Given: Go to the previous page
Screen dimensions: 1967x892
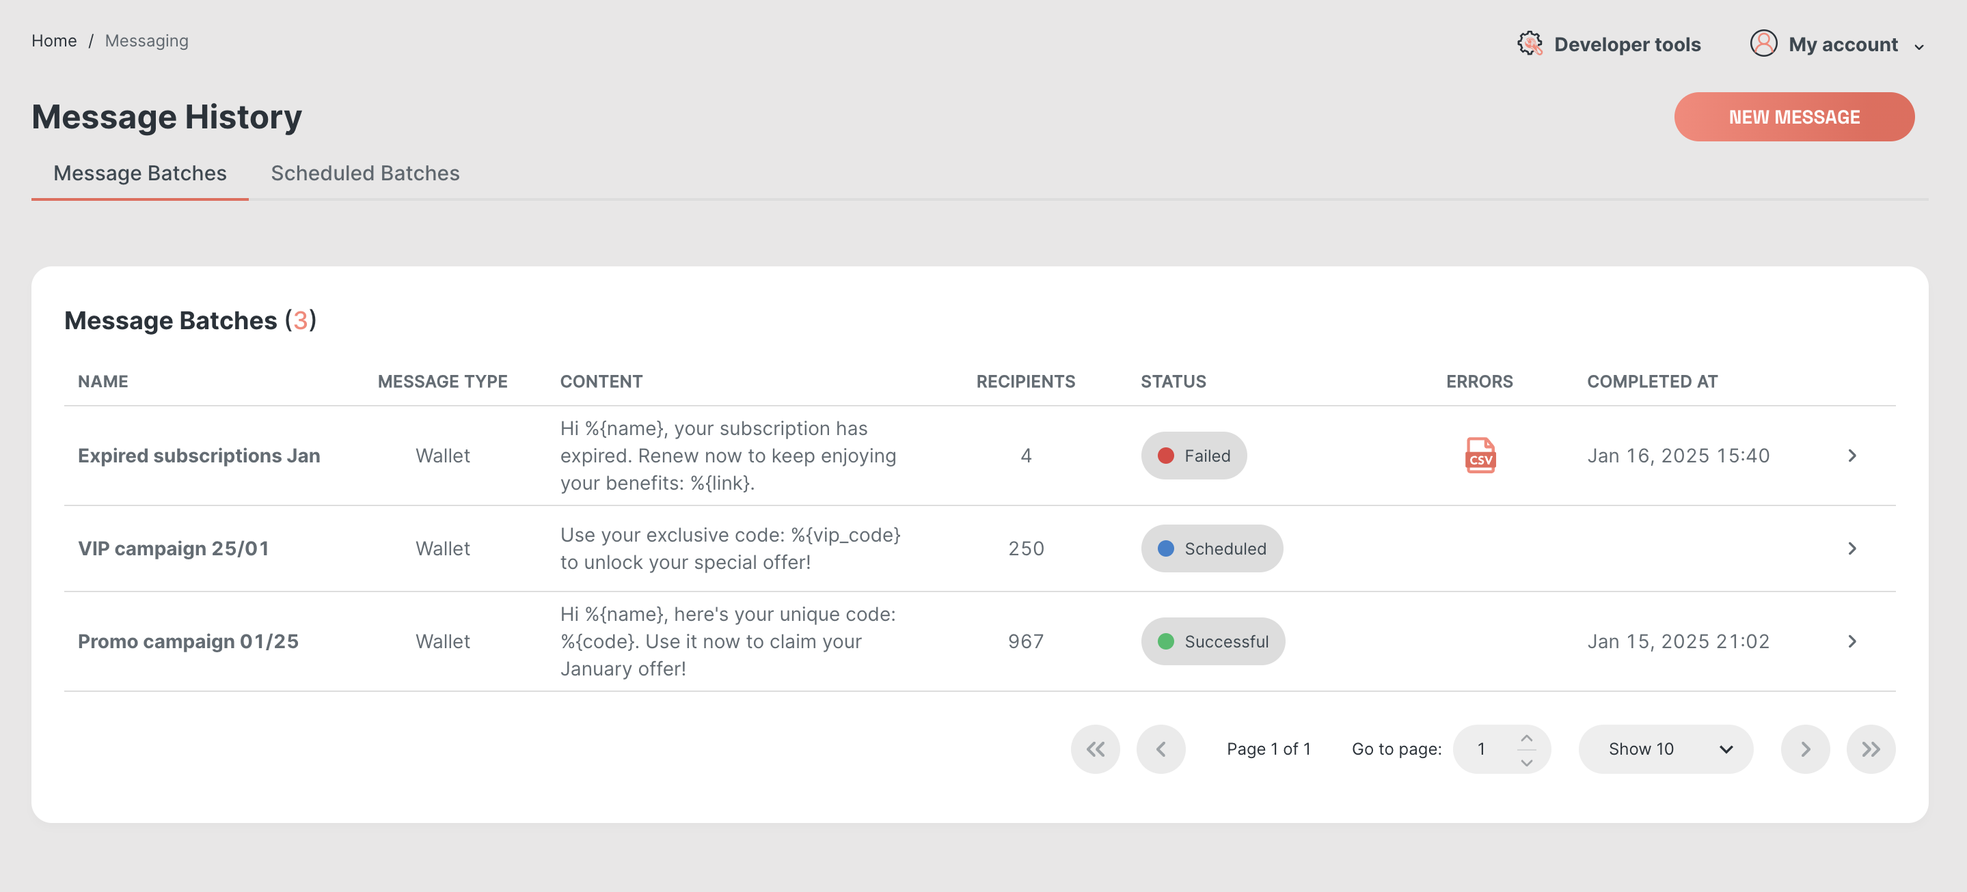Looking at the screenshot, I should click(1161, 749).
